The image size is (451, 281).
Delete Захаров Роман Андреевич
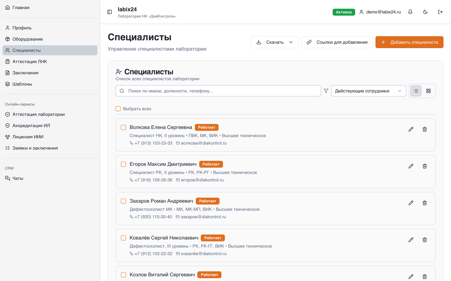click(425, 203)
